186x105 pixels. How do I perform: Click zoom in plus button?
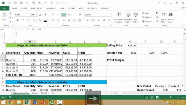[x=178, y=97]
